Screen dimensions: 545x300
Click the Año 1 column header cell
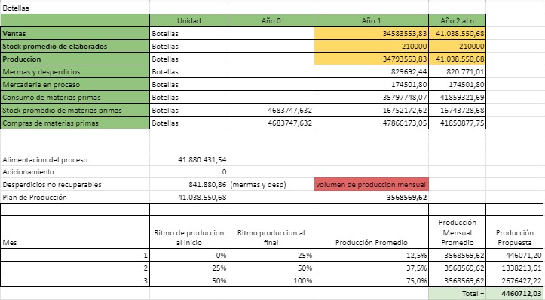tap(371, 21)
